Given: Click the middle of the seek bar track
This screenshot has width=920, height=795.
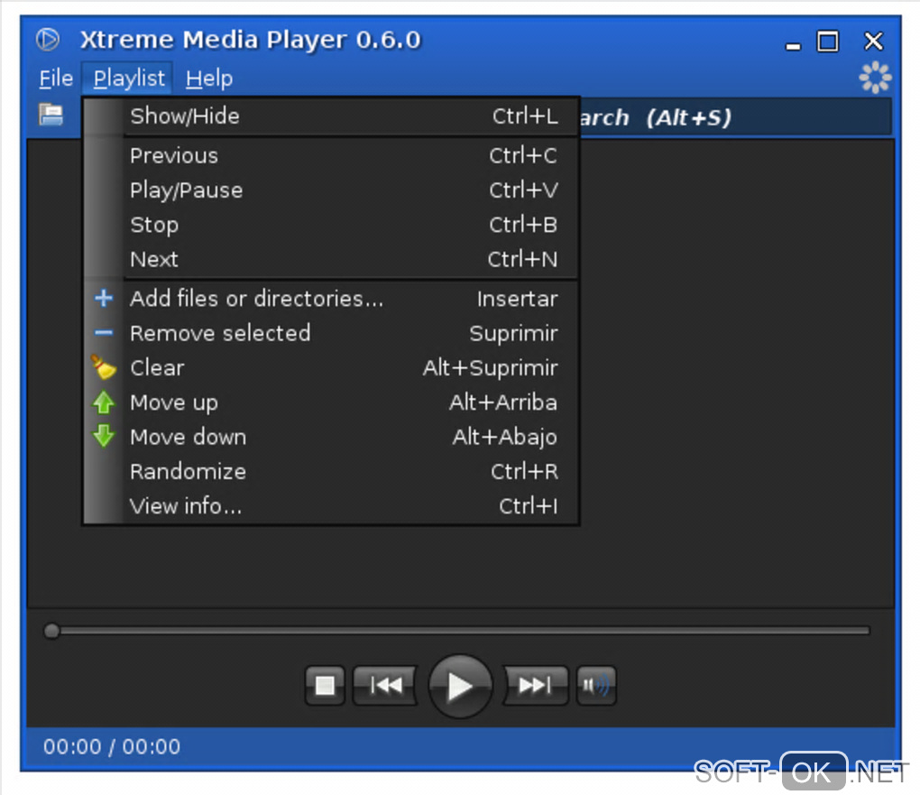Looking at the screenshot, I should click(457, 631).
